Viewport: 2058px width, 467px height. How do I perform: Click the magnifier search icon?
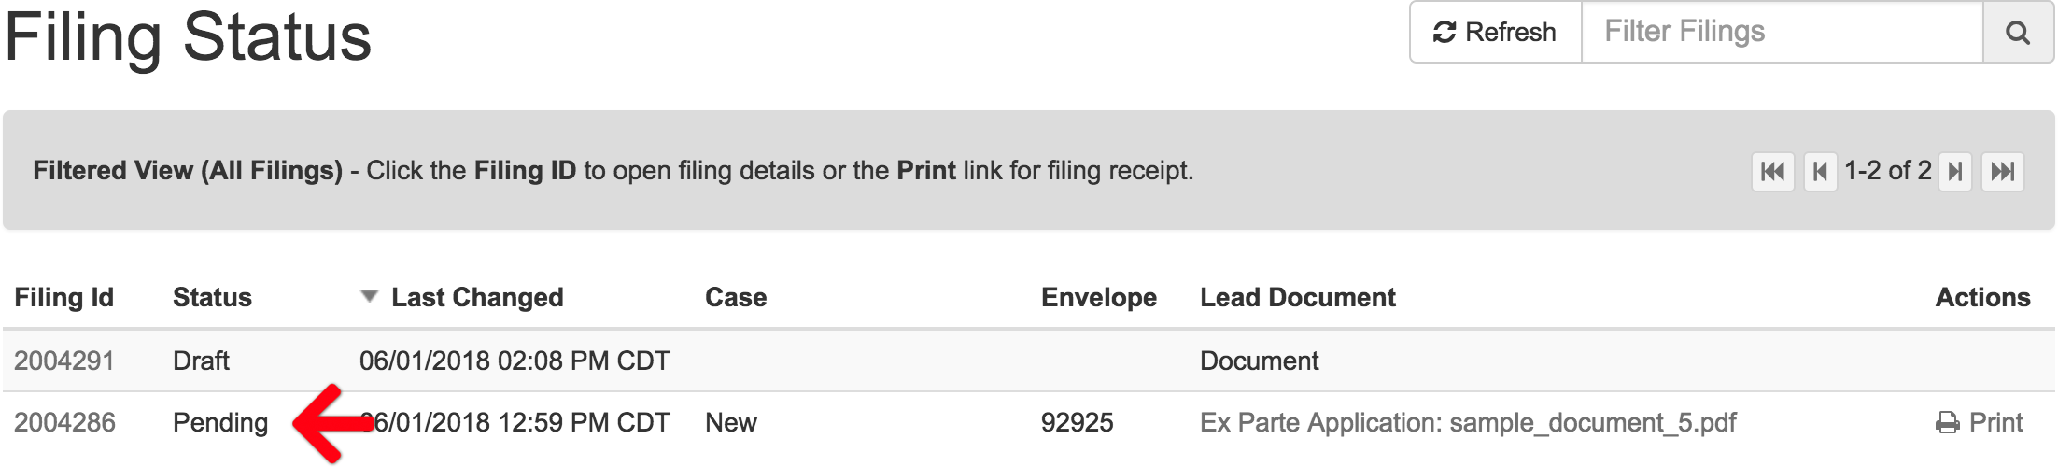[2018, 33]
